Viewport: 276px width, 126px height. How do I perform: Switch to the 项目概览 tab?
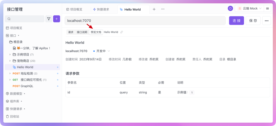(74, 9)
